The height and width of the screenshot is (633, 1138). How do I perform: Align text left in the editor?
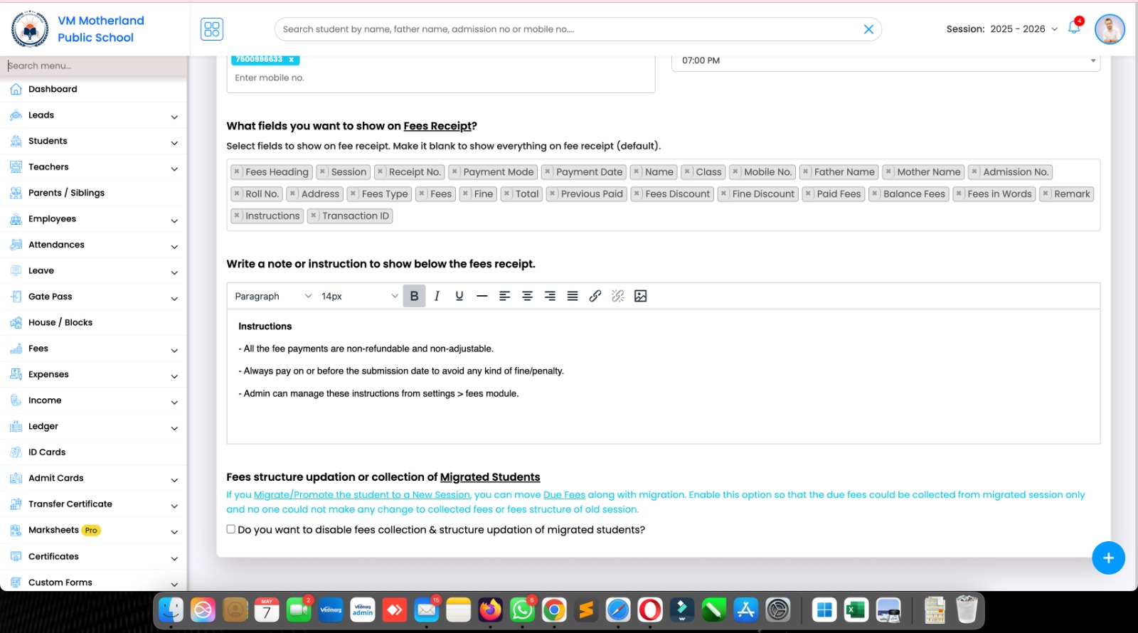click(505, 296)
